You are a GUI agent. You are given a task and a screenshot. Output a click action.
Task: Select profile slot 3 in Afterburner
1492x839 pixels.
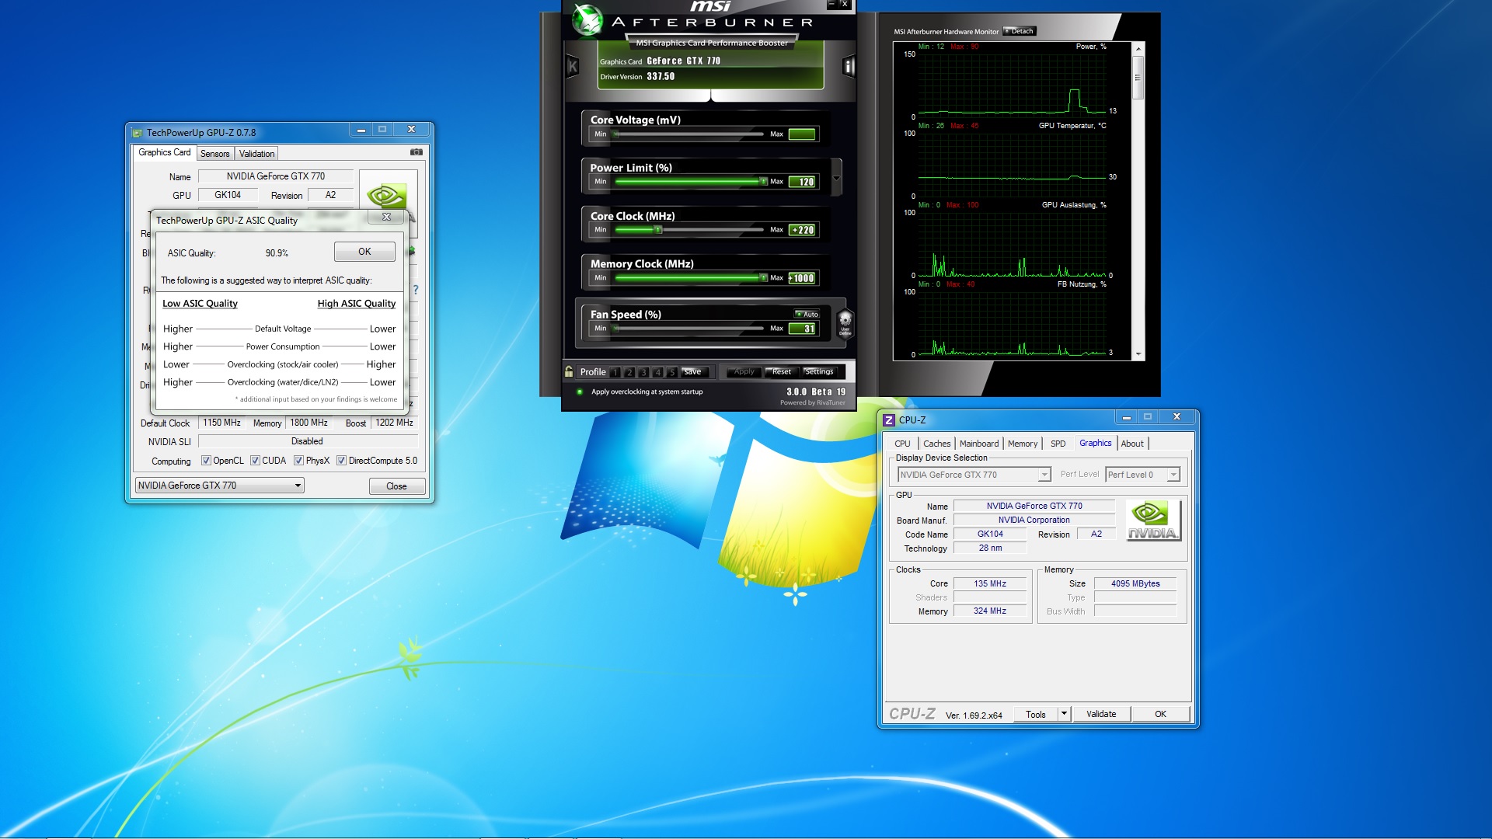click(643, 372)
